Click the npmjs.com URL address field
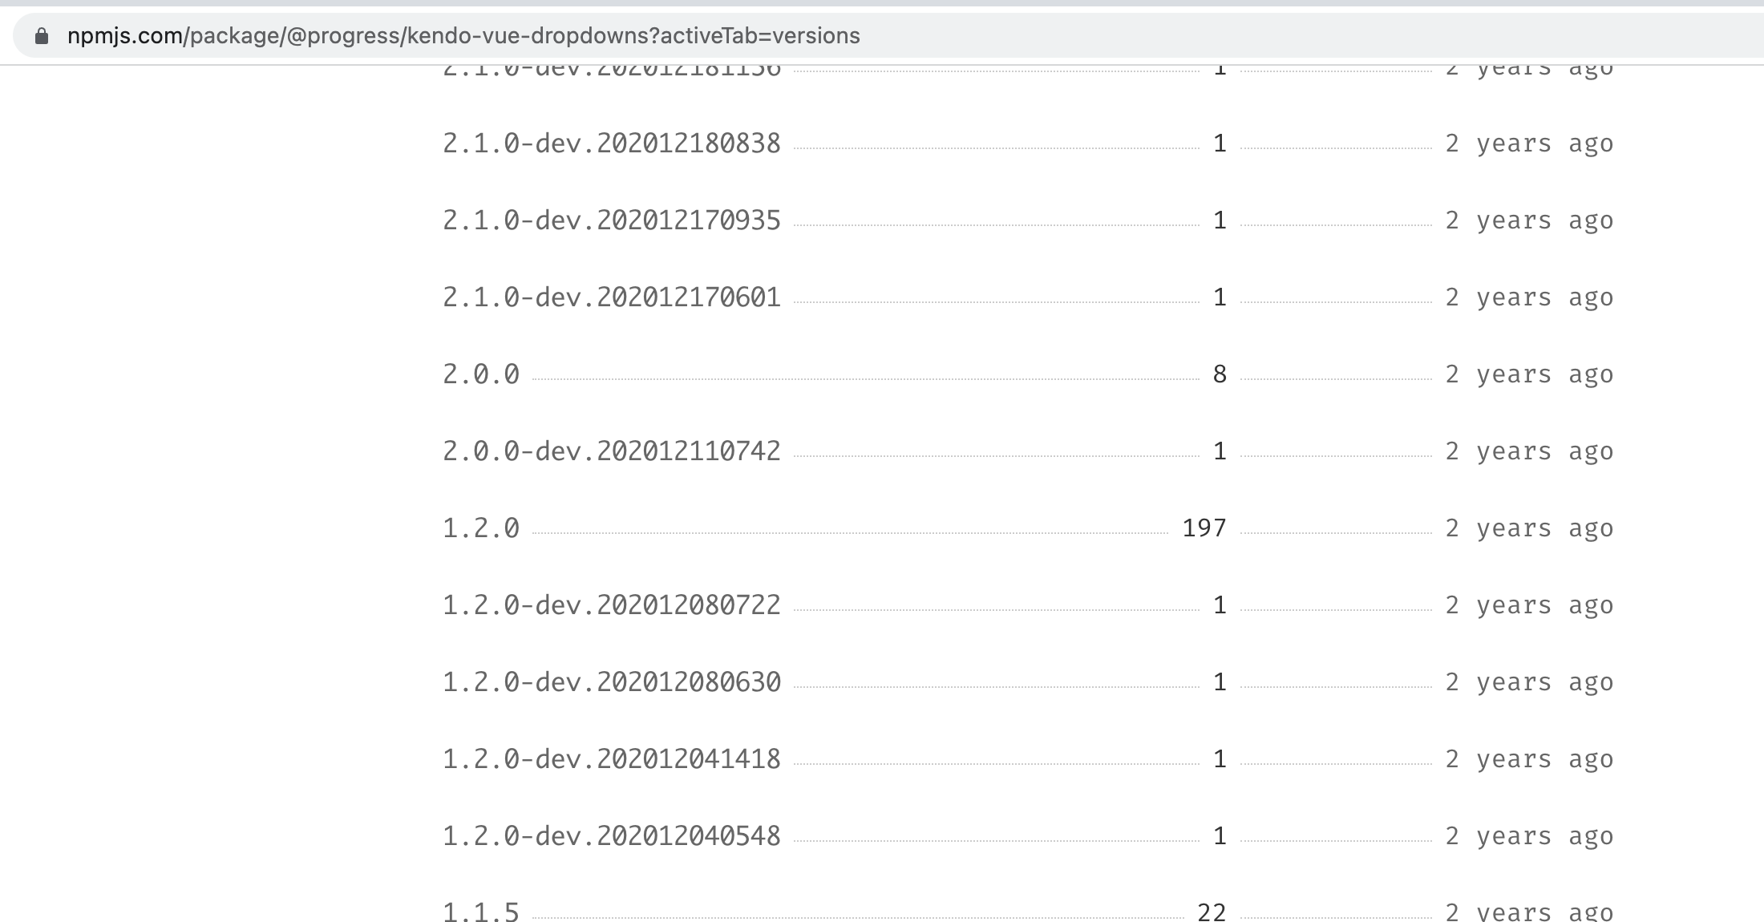 [463, 36]
